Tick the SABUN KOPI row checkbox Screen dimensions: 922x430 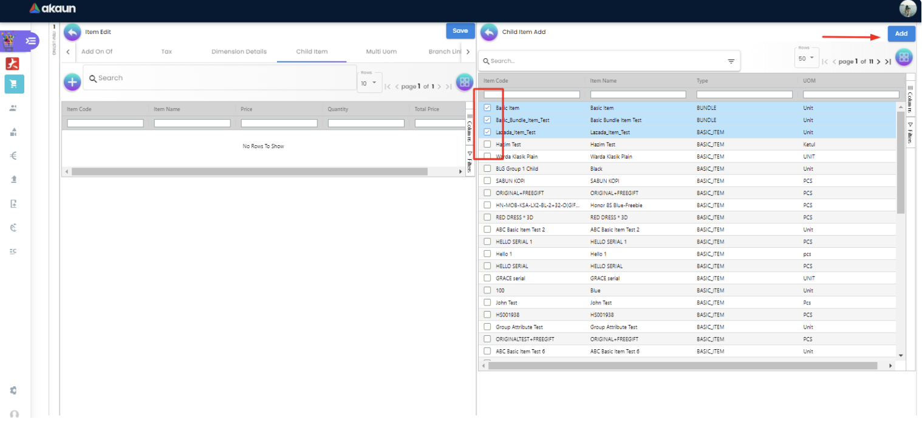[x=487, y=180]
